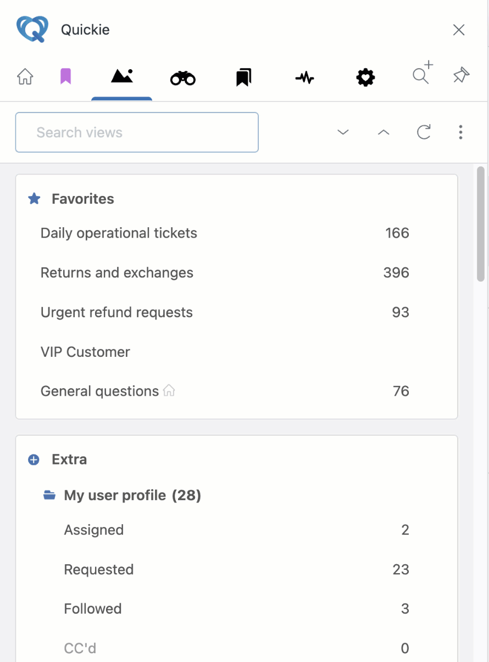The height and width of the screenshot is (662, 489).
Task: Focus the Search views field
Action: coord(137,132)
